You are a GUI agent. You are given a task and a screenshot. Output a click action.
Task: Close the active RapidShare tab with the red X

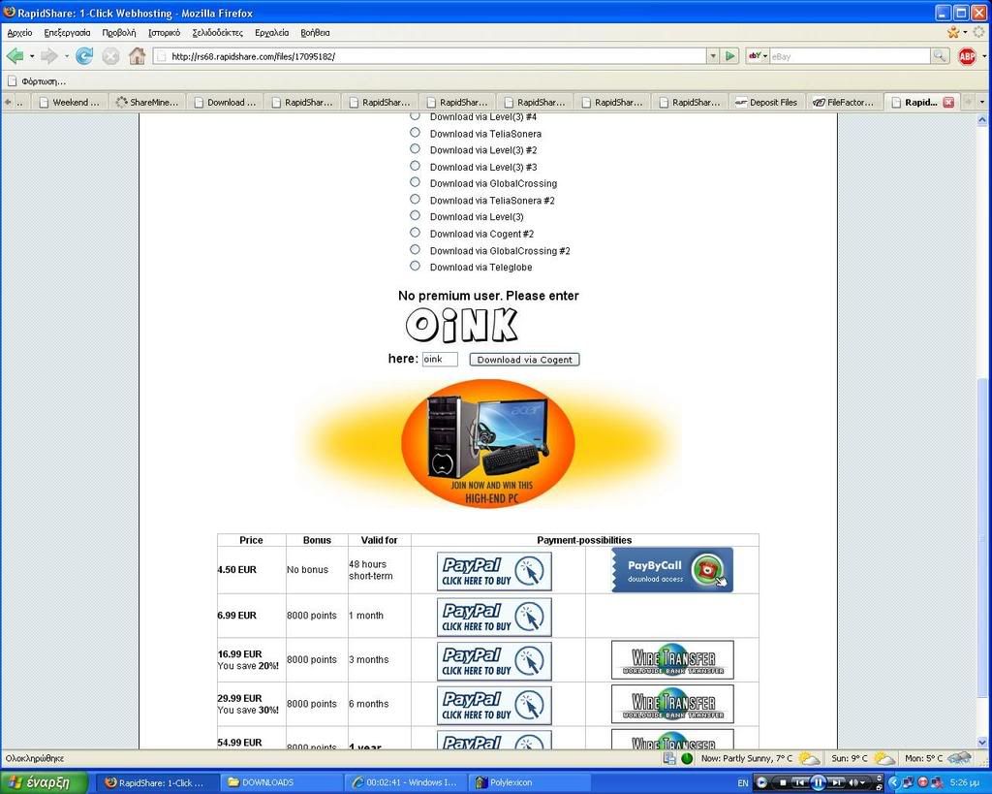pyautogui.click(x=948, y=102)
